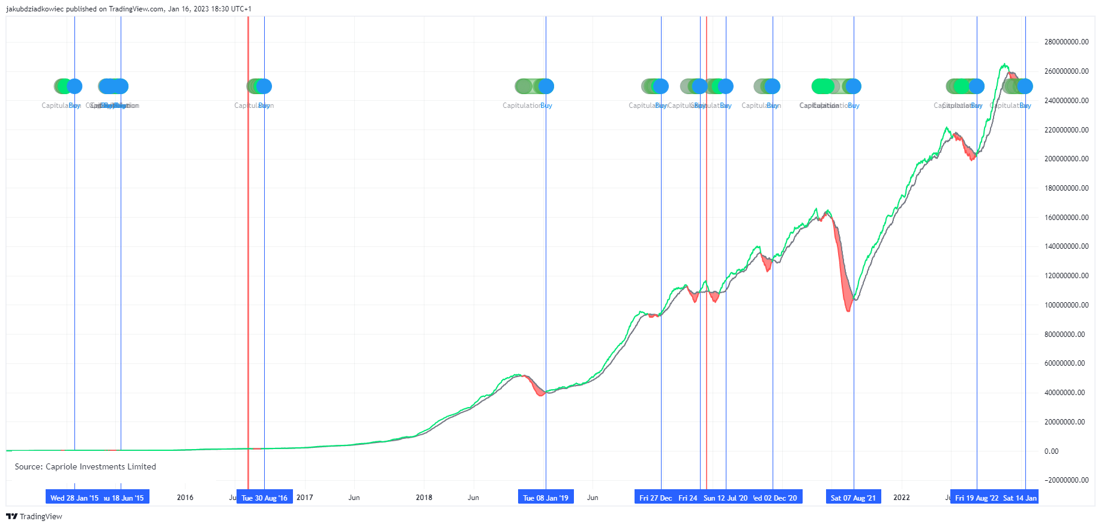Select the 'Sat 14 Jan' date label
The image size is (1101, 527).
pos(1020,498)
